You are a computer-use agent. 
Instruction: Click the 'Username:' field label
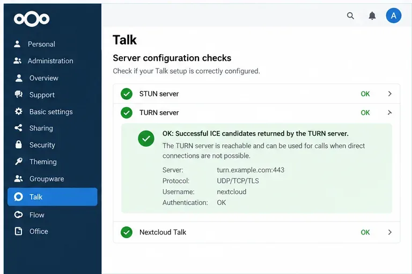[179, 192]
